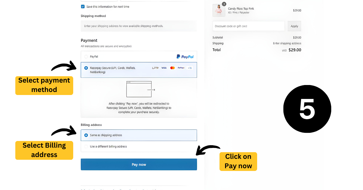Select Razorpay Secure payment radio button
Image resolution: width=363 pixels, height=190 pixels.
[x=86, y=68]
